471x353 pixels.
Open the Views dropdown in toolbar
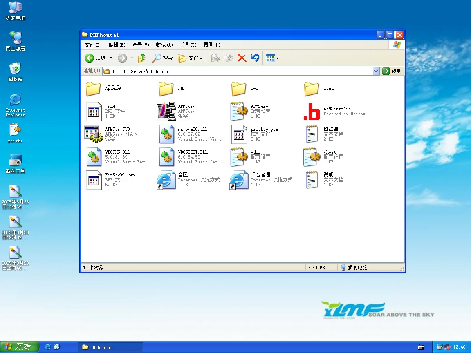pyautogui.click(x=277, y=58)
